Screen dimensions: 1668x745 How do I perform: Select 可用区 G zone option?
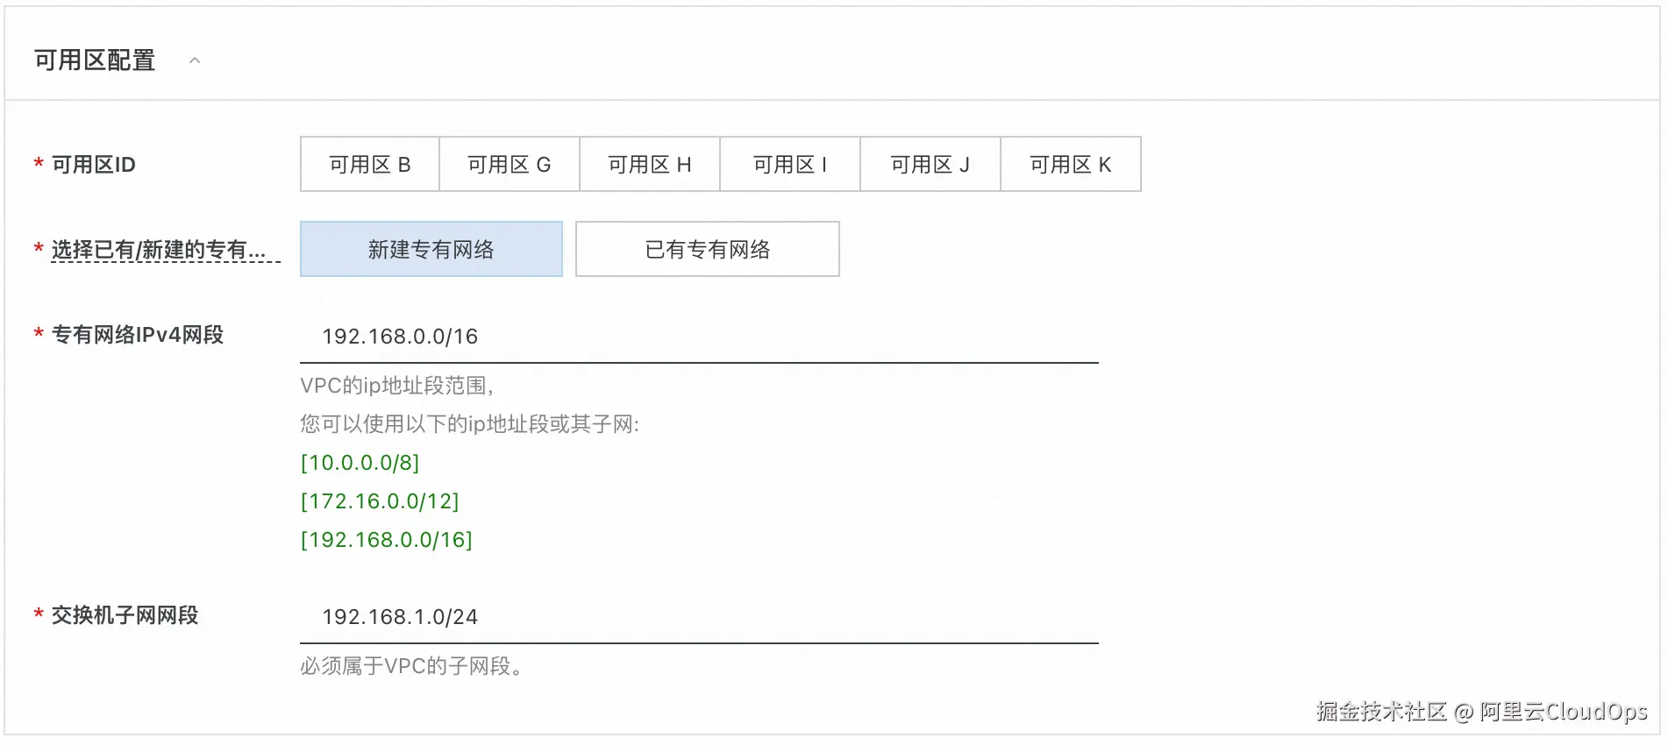(509, 165)
